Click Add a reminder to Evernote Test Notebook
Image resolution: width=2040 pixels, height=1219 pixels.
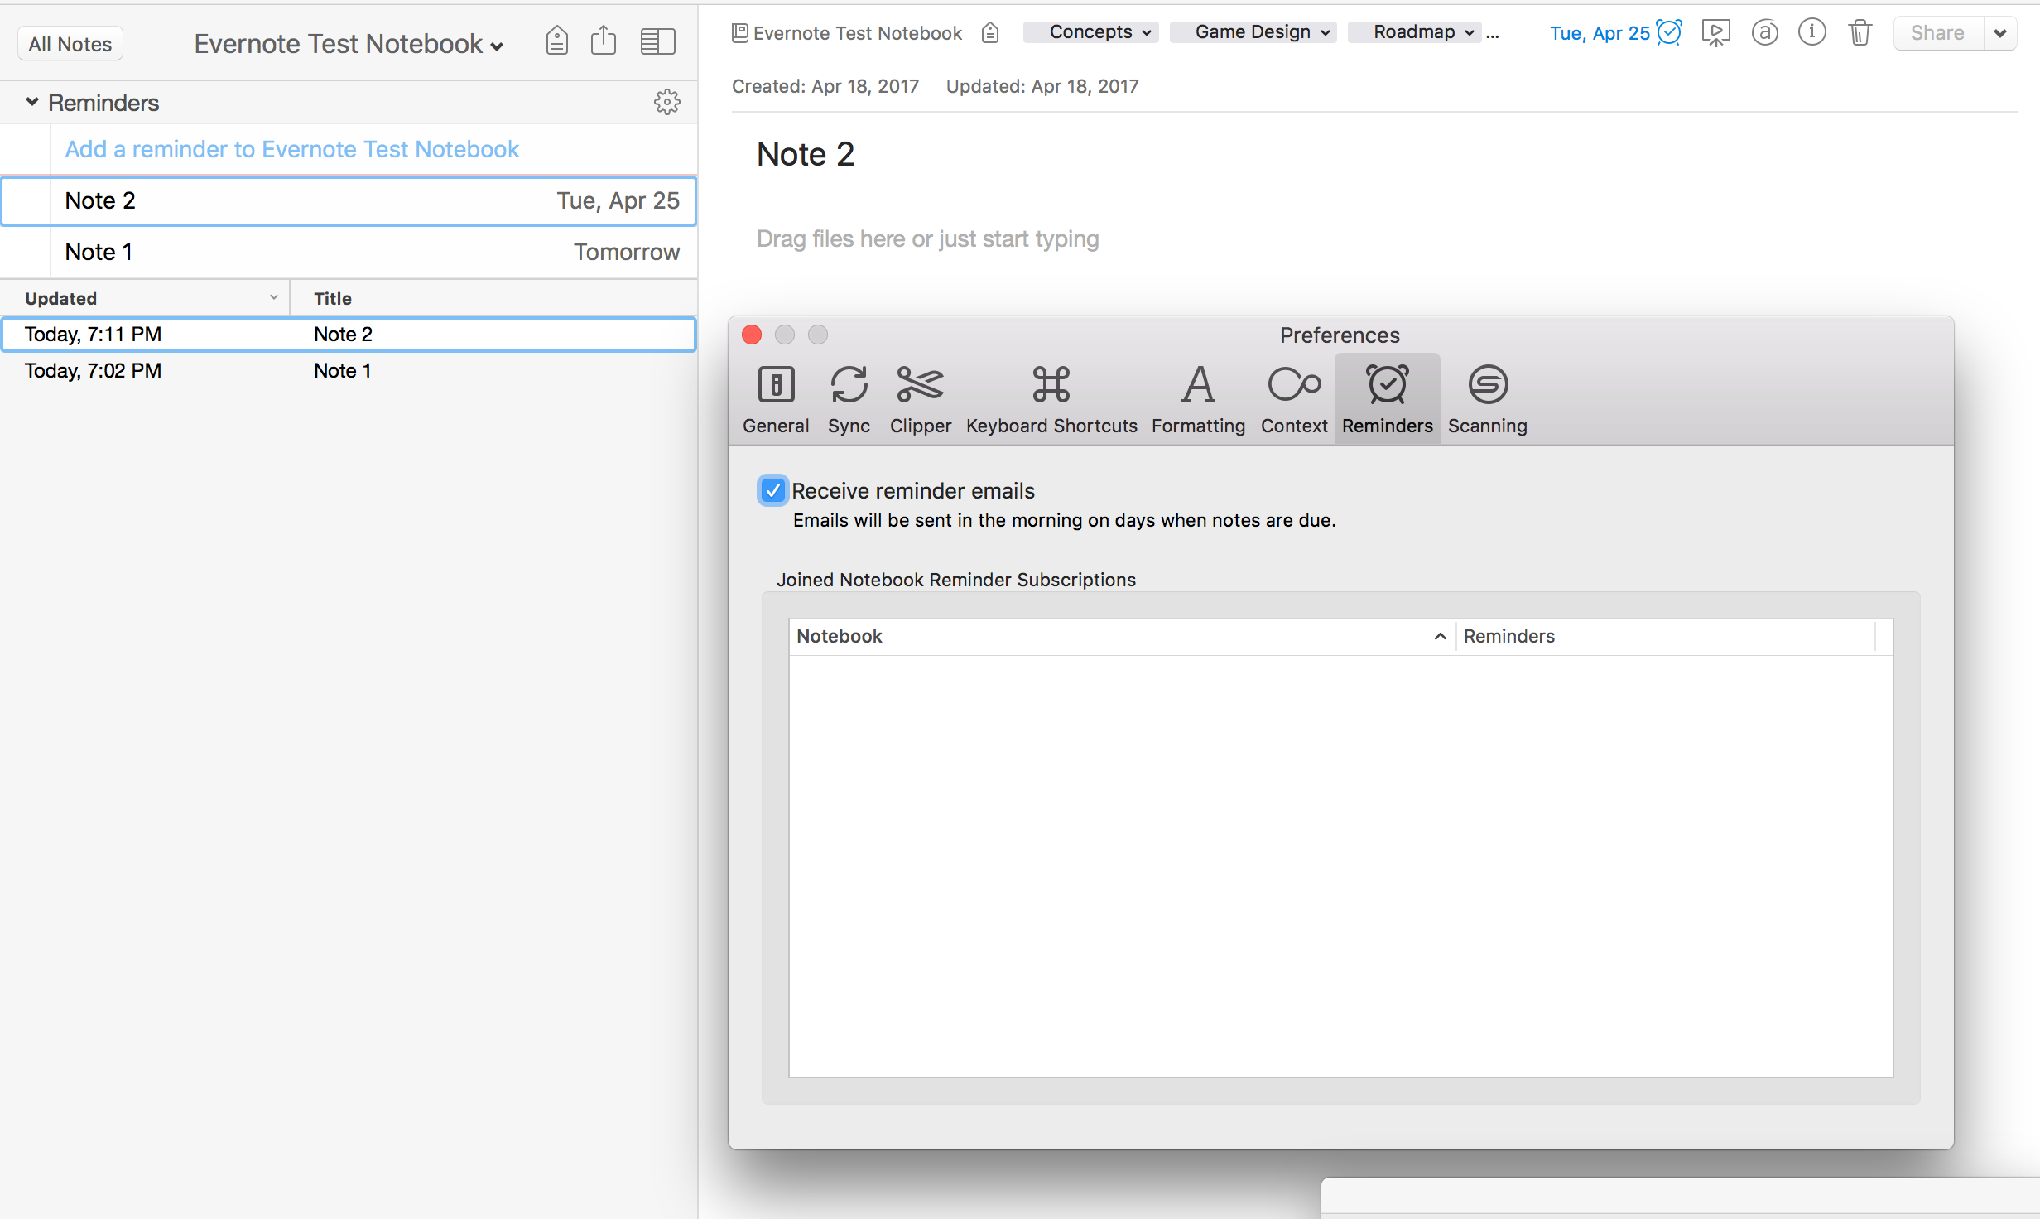point(292,149)
